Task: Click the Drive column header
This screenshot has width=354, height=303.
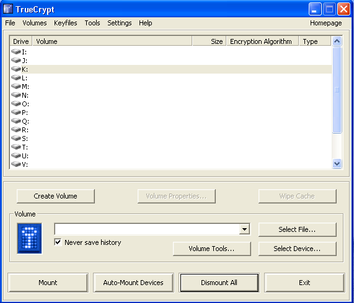Action: (21, 41)
